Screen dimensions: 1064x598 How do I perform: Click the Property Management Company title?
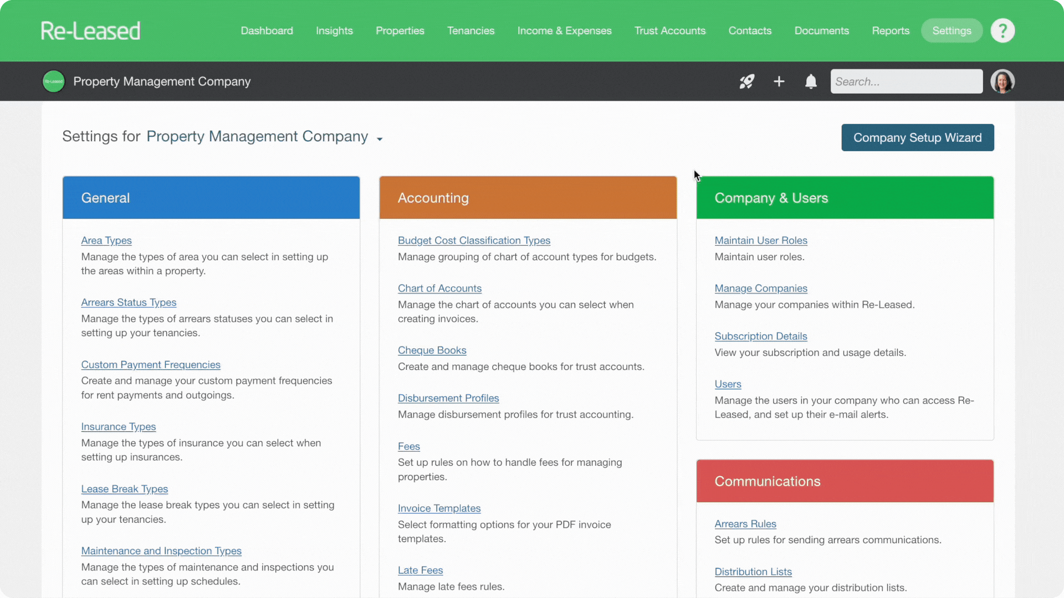tap(162, 81)
